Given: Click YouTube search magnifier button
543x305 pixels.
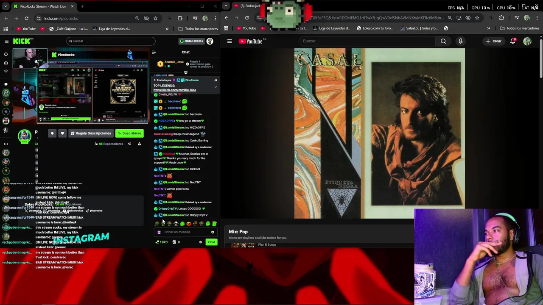Looking at the screenshot, I should click(443, 41).
